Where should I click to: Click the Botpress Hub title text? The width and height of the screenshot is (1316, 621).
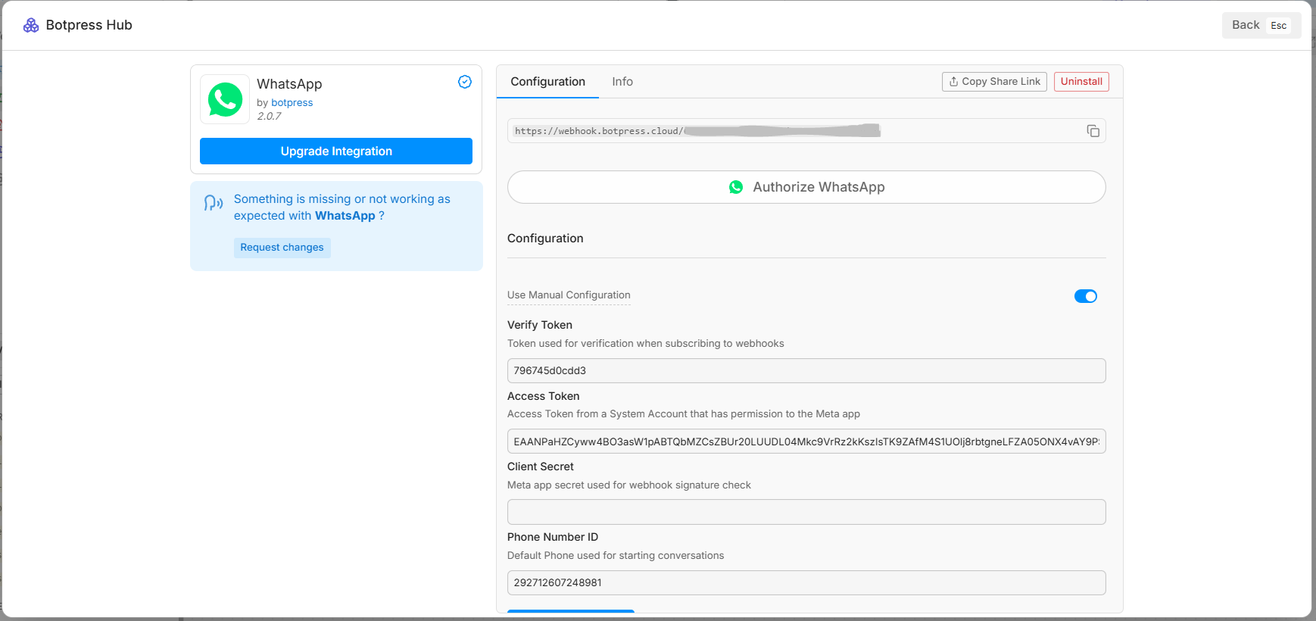pyautogui.click(x=89, y=25)
